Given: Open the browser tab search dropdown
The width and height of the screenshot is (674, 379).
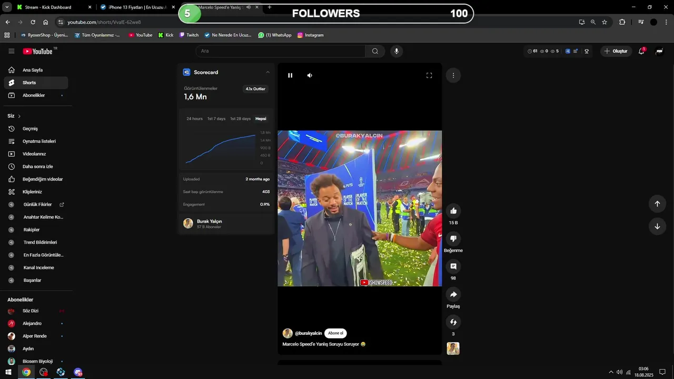Looking at the screenshot, I should 7,7.
